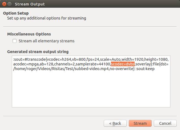The width and height of the screenshot is (180, 130).
Task: Go back with the Back button
Action: click(x=115, y=123)
